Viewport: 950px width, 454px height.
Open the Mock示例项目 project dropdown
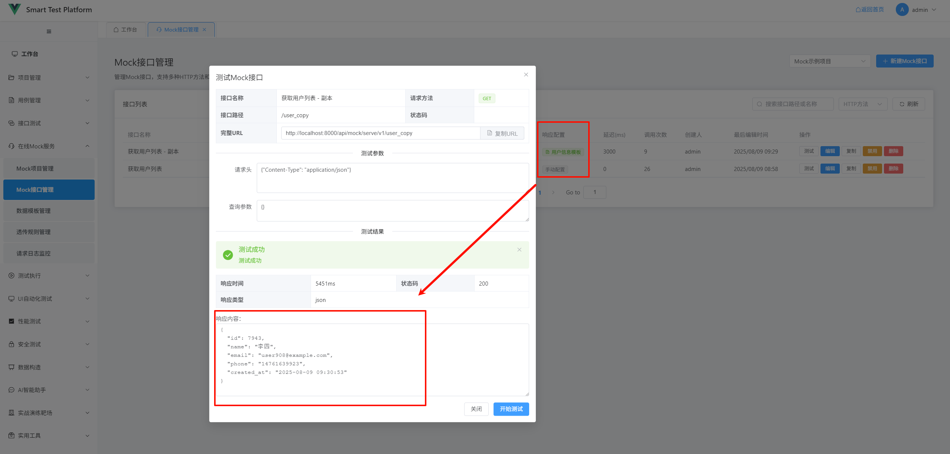(829, 61)
